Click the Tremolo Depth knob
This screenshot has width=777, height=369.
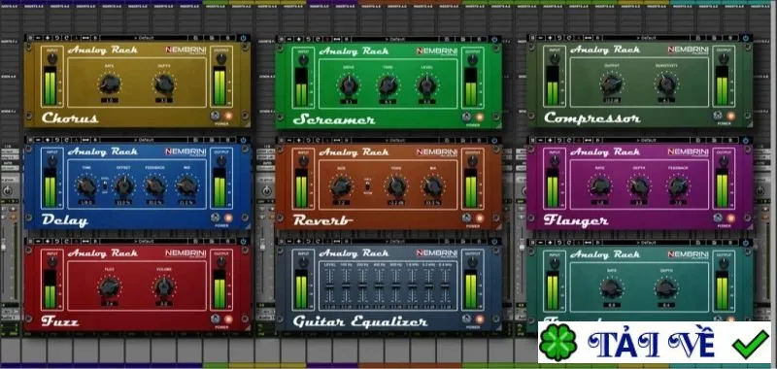(x=666, y=287)
